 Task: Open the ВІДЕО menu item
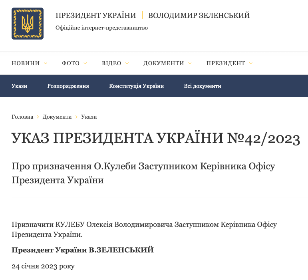pos(111,63)
